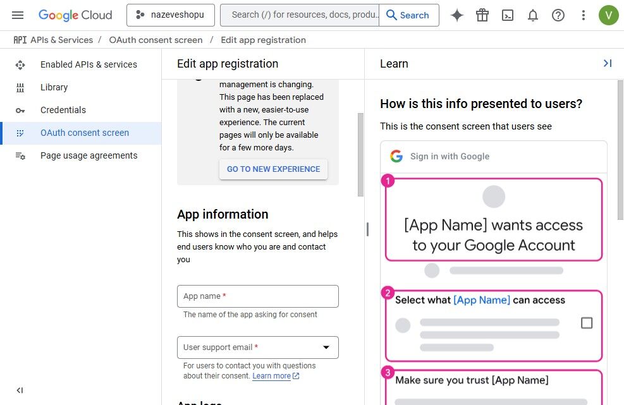Click the App name input field
The width and height of the screenshot is (624, 405).
pos(258,296)
